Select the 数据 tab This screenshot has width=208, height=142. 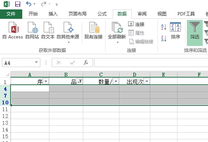click(122, 14)
